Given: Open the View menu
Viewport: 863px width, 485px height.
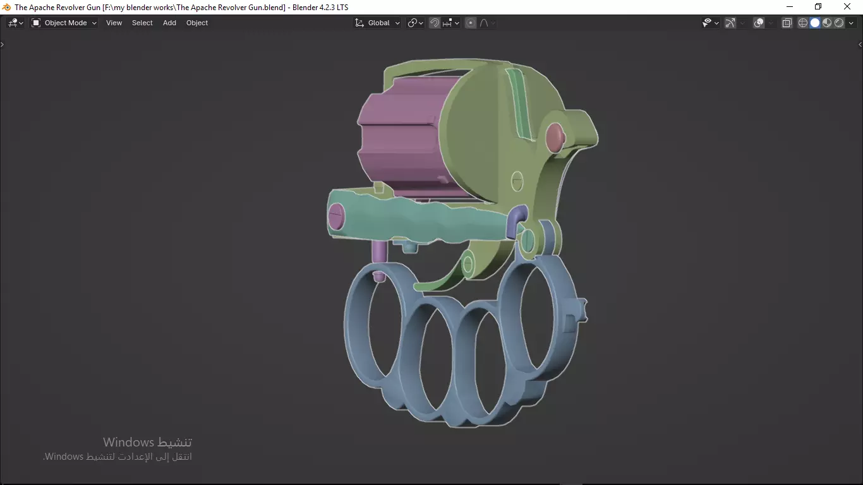Looking at the screenshot, I should tap(114, 23).
